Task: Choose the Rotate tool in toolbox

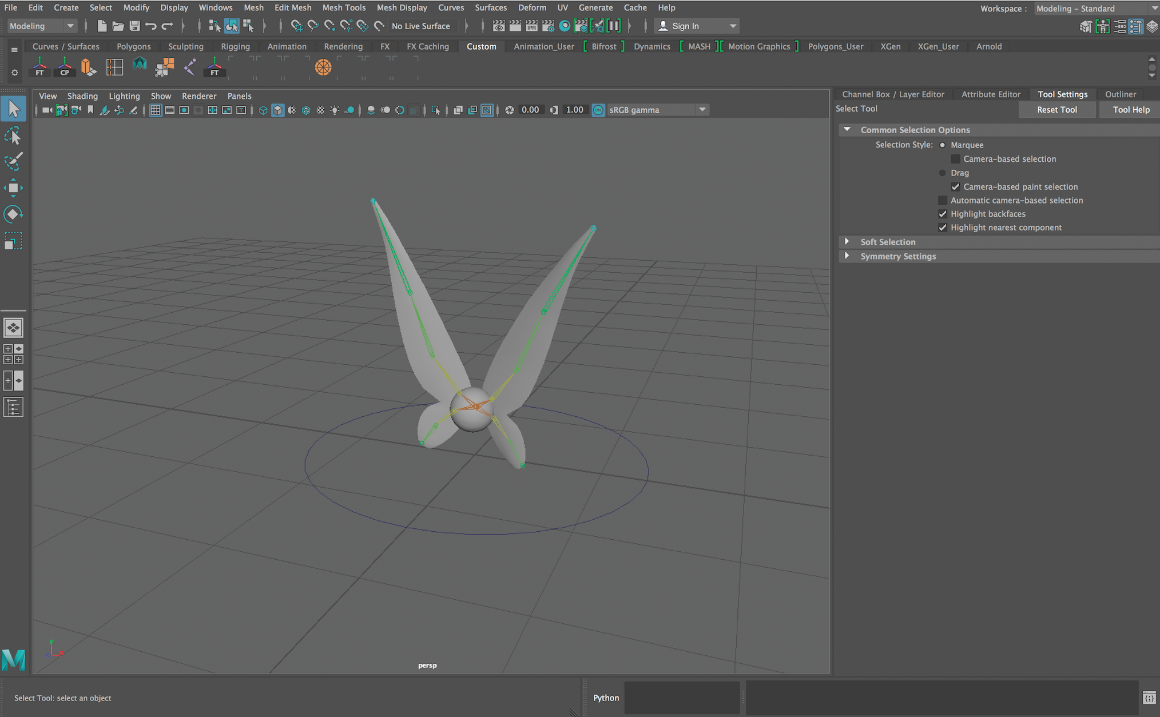Action: (13, 214)
